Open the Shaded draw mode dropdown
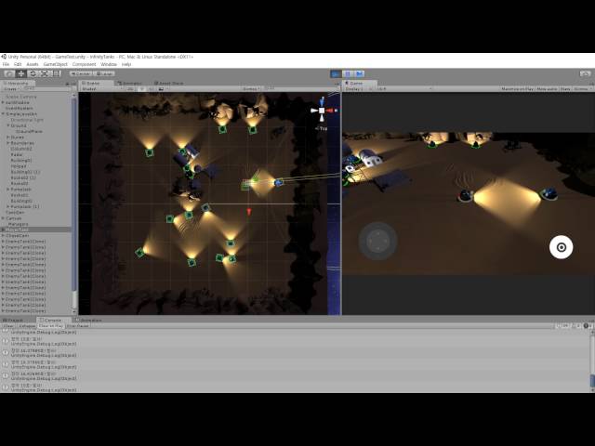The width and height of the screenshot is (595, 446). pos(102,89)
